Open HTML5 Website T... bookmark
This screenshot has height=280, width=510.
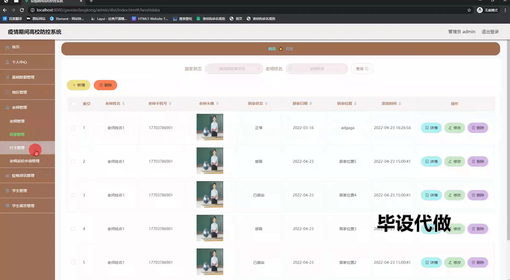(150, 19)
